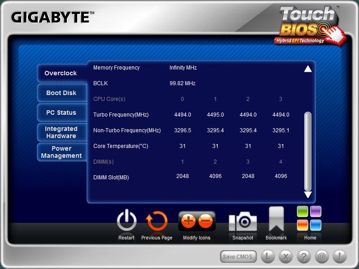Image resolution: width=359 pixels, height=269 pixels.
Task: Click the DIMM(s) header label
Action: tap(104, 162)
